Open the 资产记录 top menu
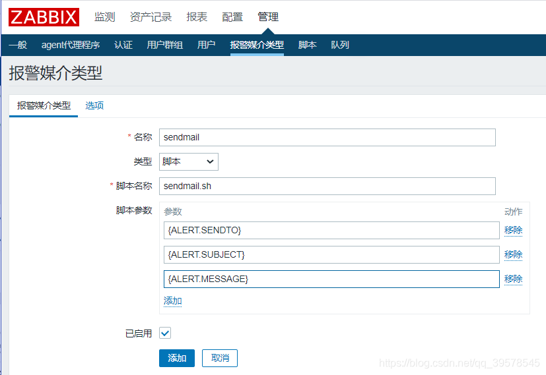The height and width of the screenshot is (375, 546). click(151, 16)
